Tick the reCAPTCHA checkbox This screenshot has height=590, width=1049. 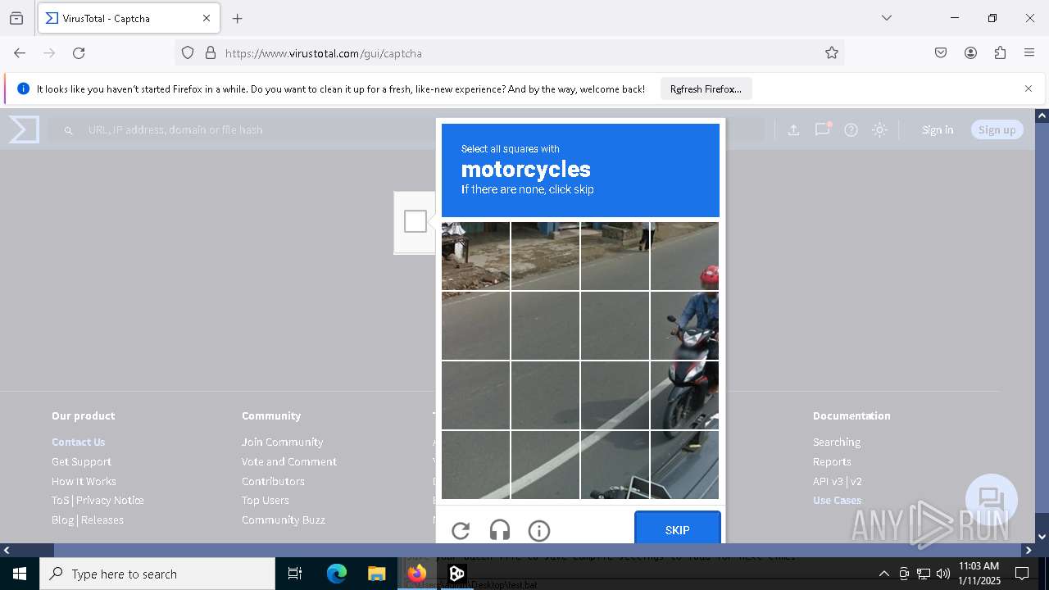[416, 221]
